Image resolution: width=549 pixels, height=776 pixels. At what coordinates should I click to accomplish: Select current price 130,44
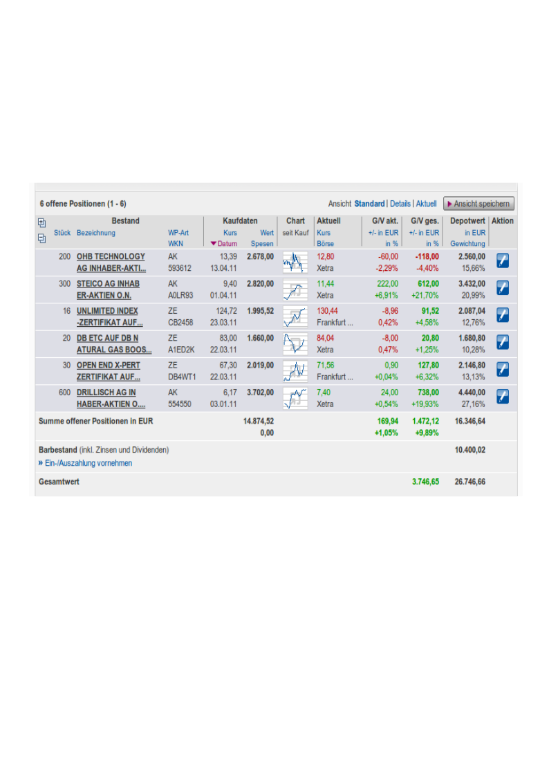327,311
